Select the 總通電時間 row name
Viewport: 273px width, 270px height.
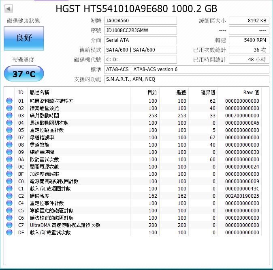click(42, 152)
